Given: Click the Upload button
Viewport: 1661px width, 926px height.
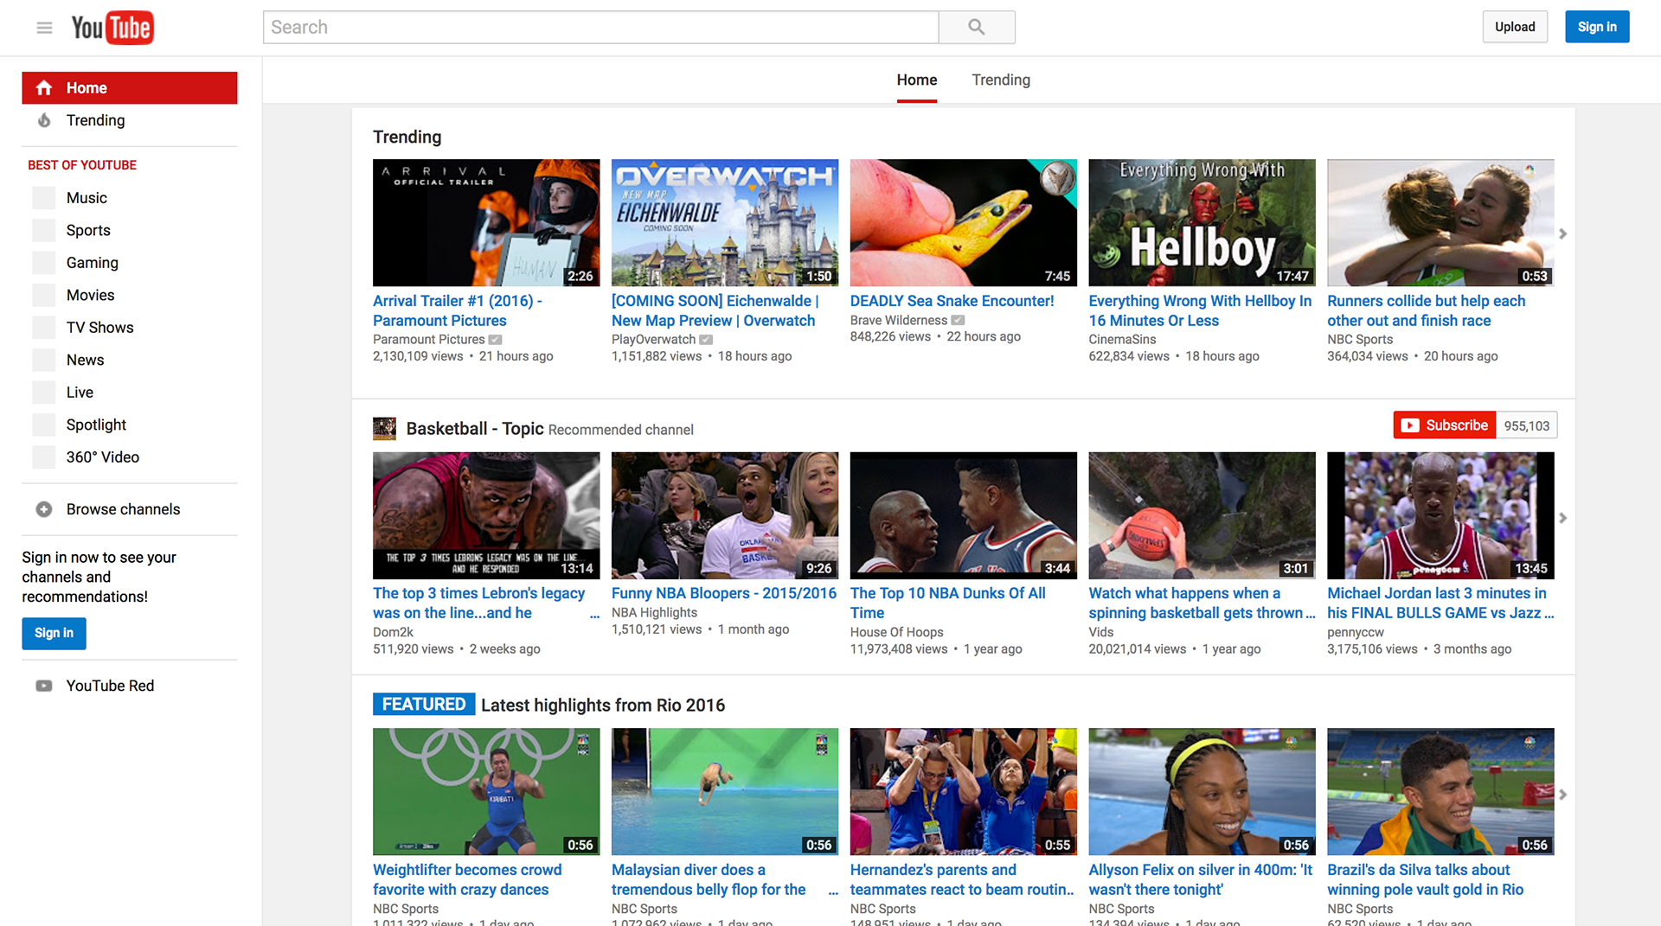Looking at the screenshot, I should click(x=1515, y=27).
